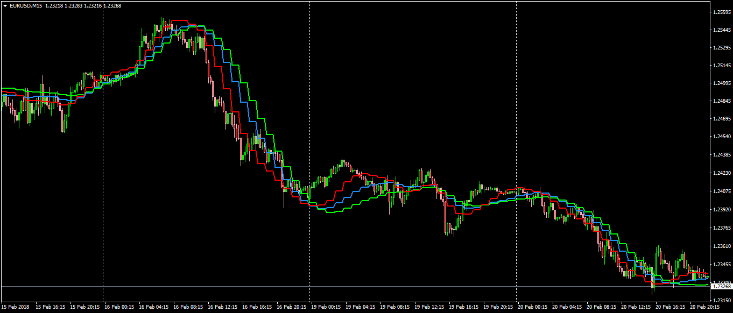Screen dimensions: 733x313
Task: Click the 16 Feb 08:15 time label
Action: point(188,307)
